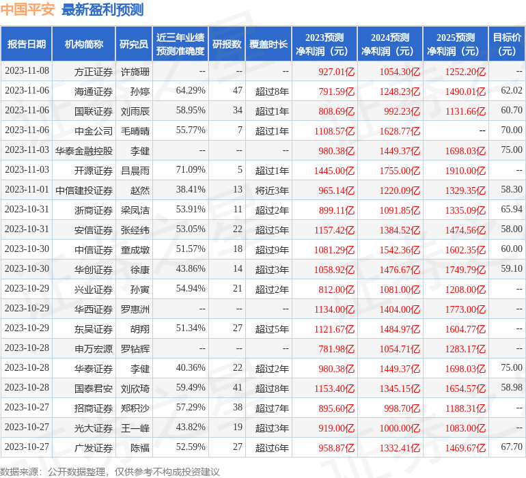526x478 pixels.
Task: Click accuracy value 64.29%
Action: coord(191,90)
